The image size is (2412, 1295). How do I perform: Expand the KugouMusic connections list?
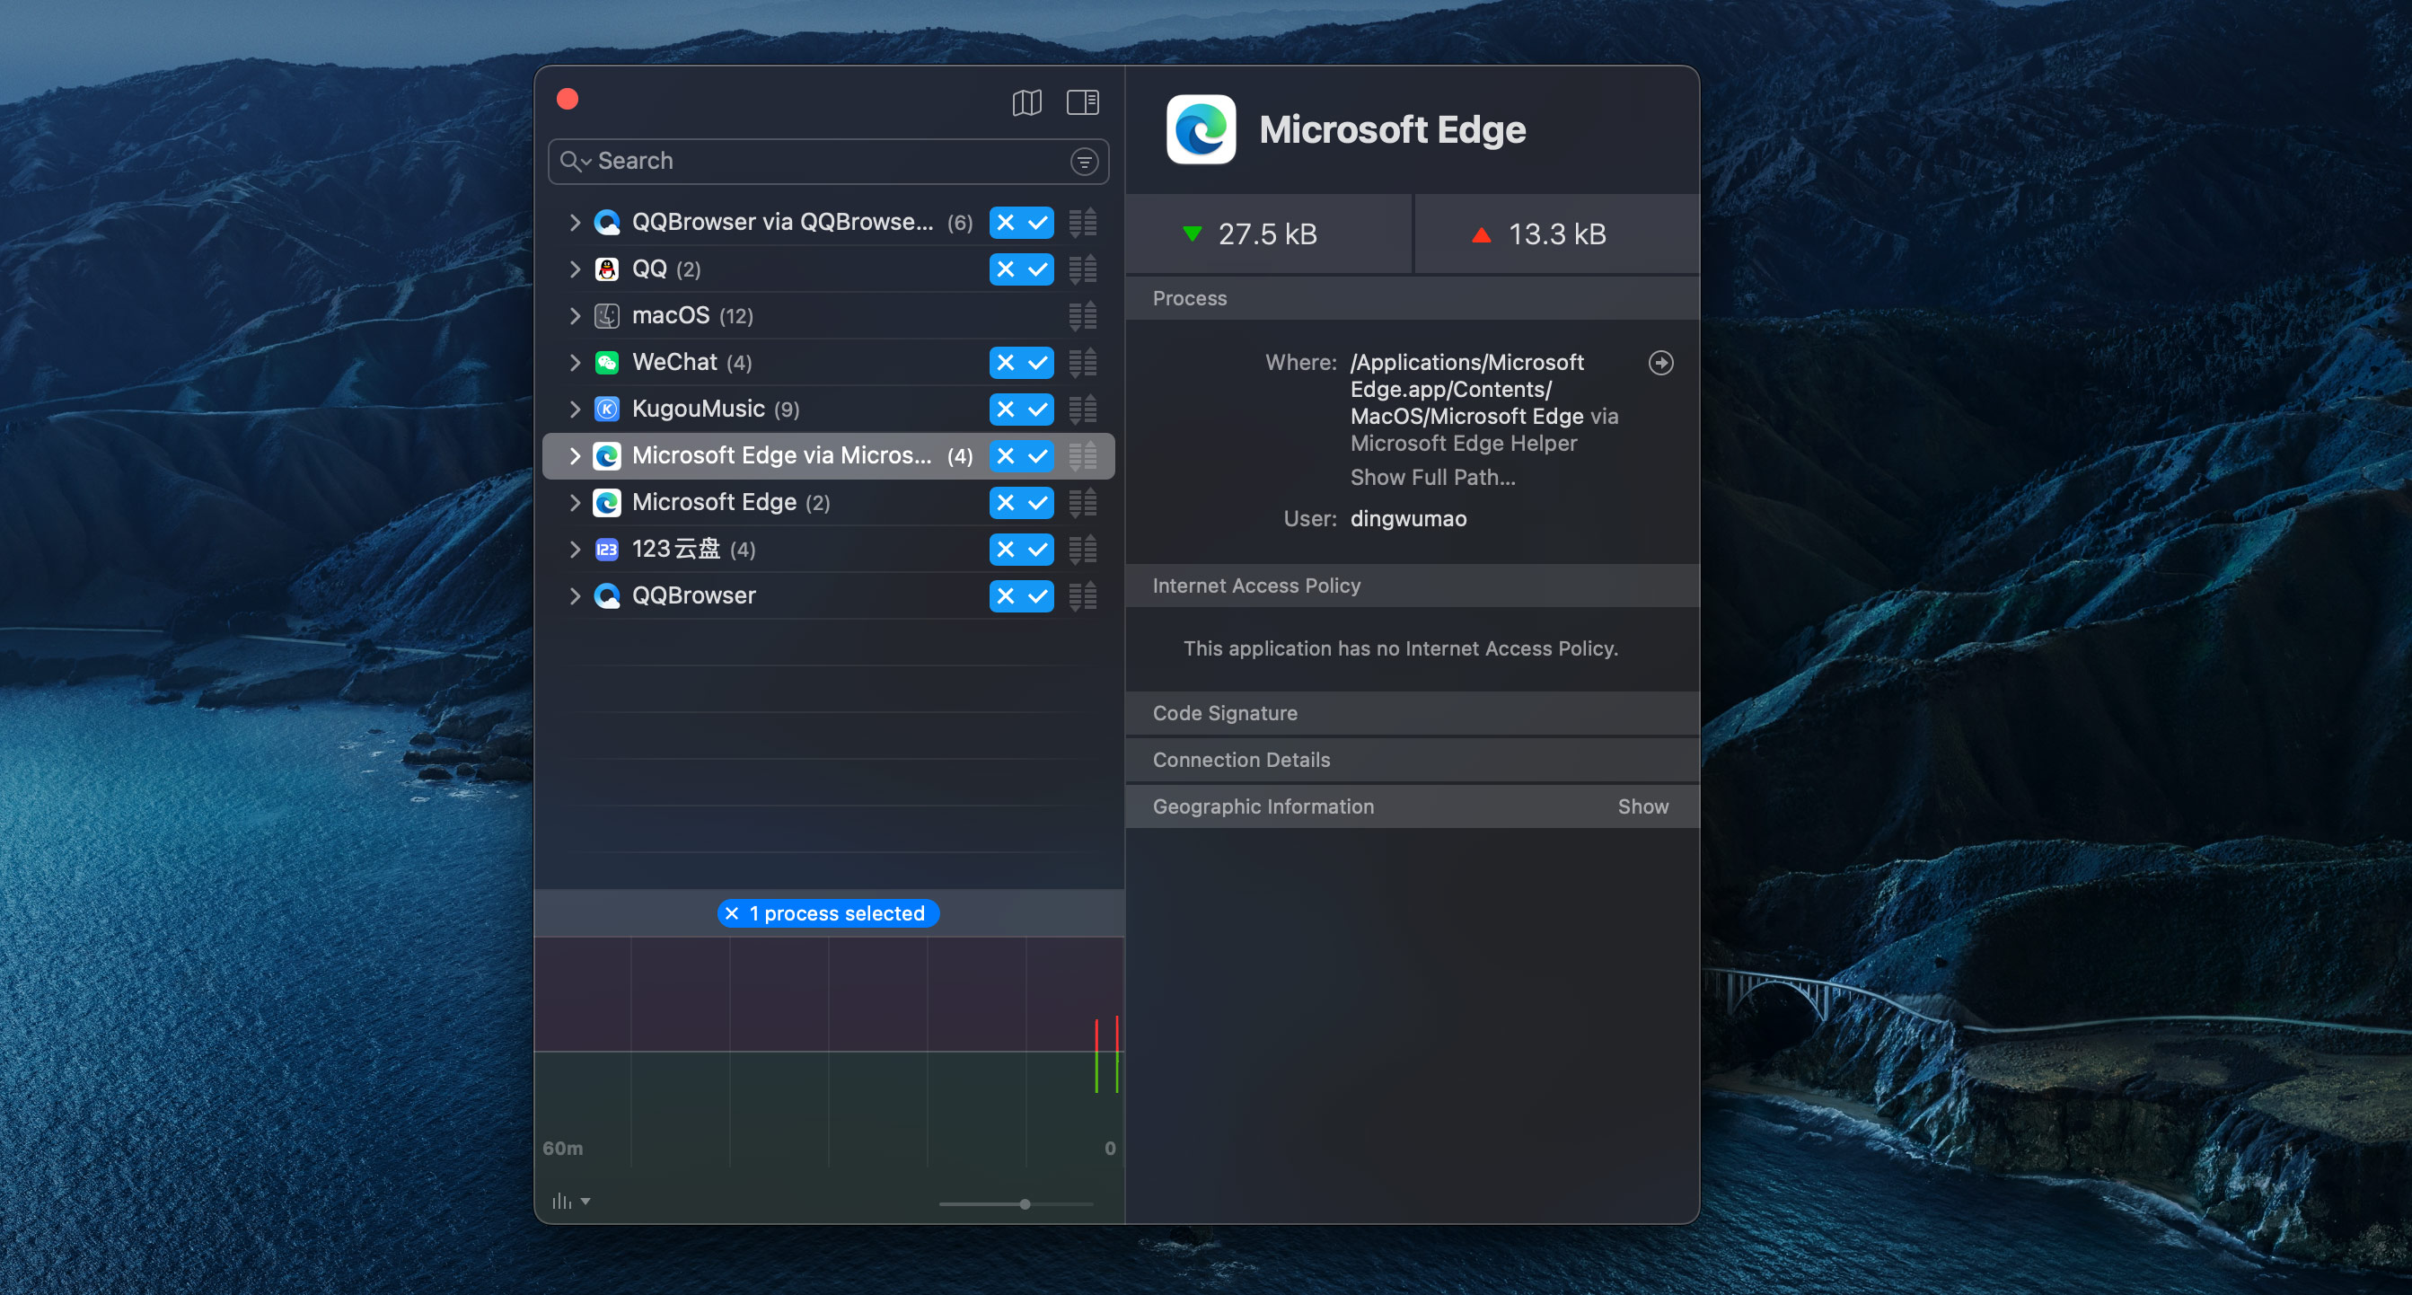click(575, 410)
